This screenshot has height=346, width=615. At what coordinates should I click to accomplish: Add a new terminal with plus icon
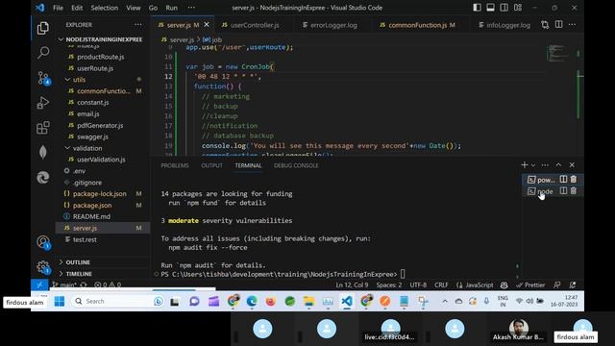point(524,165)
